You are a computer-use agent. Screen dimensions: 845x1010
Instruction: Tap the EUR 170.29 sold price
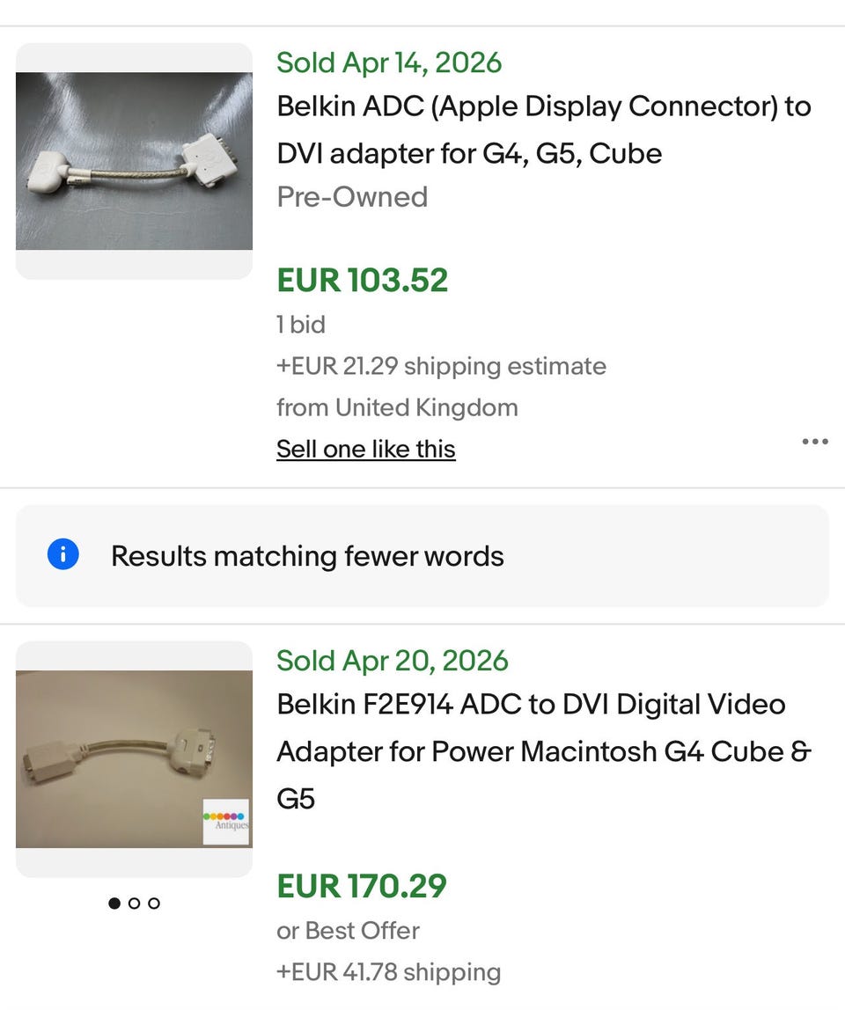click(362, 886)
